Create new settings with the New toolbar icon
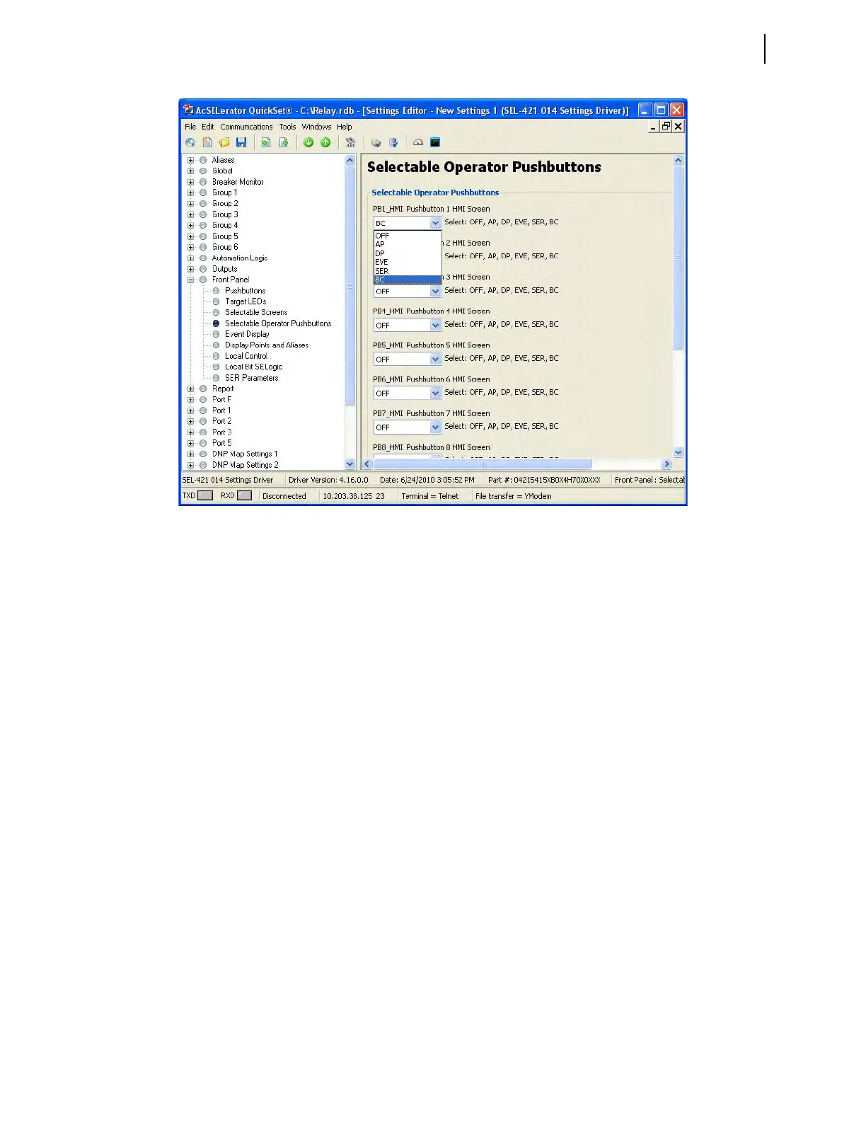 tap(207, 142)
